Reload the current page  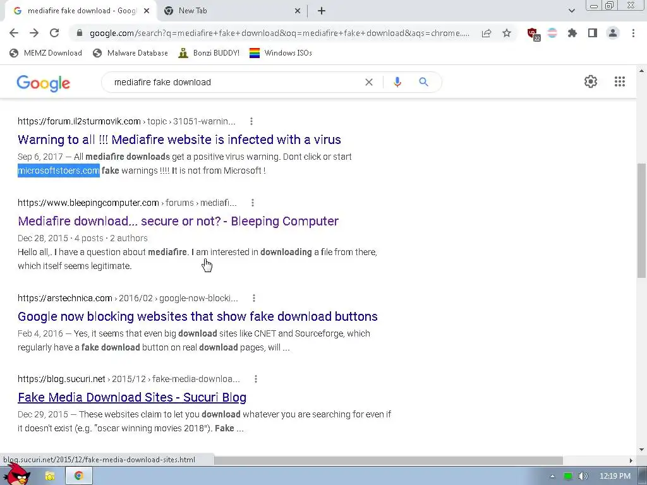coord(54,33)
